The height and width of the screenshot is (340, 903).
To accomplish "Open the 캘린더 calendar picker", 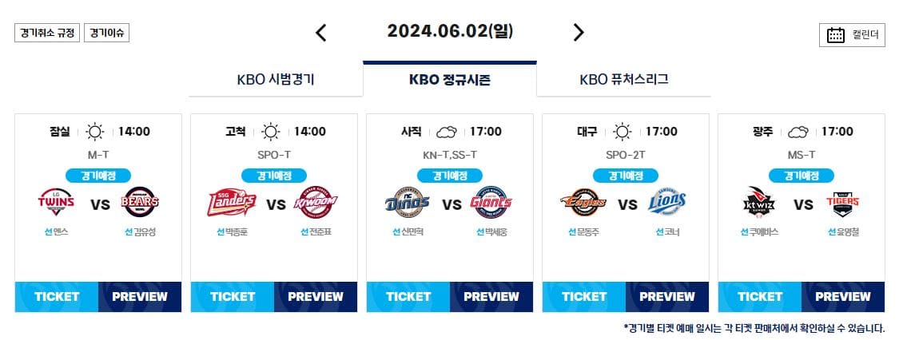I will coord(852,35).
